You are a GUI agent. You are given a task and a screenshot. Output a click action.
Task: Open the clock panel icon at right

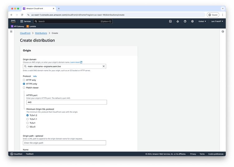coord(223,32)
